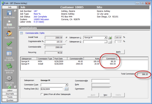Click the 88.20 commission value
152x104 pixels.
point(113,61)
